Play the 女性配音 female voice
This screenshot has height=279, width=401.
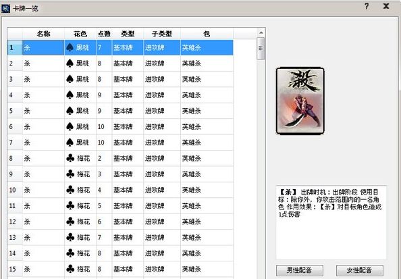(x=359, y=270)
